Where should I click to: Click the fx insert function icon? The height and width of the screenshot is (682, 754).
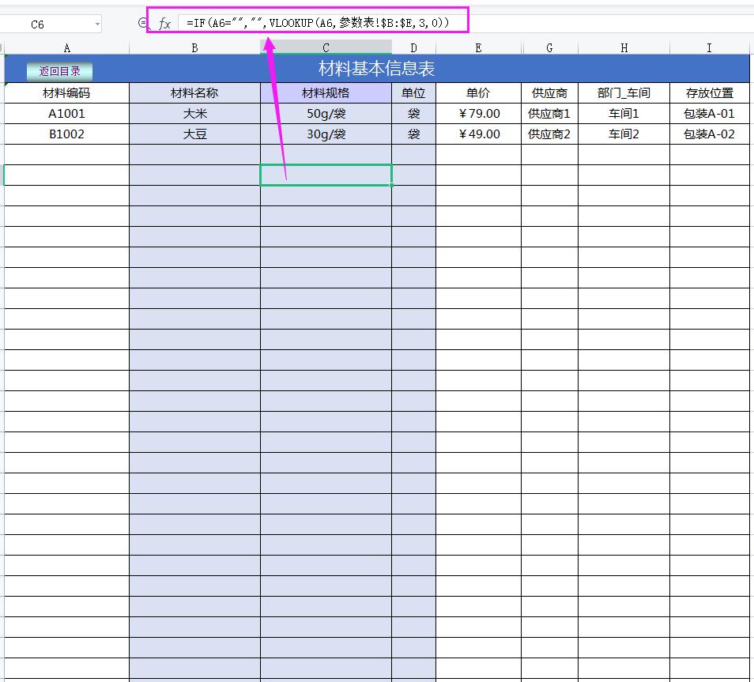[164, 23]
